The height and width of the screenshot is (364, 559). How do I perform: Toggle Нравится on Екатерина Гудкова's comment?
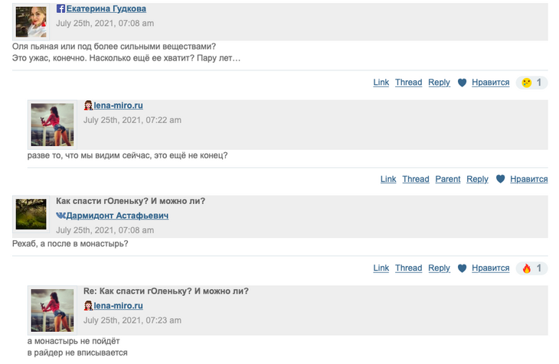tap(490, 83)
